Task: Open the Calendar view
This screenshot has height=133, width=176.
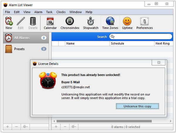Action: tap(50, 23)
